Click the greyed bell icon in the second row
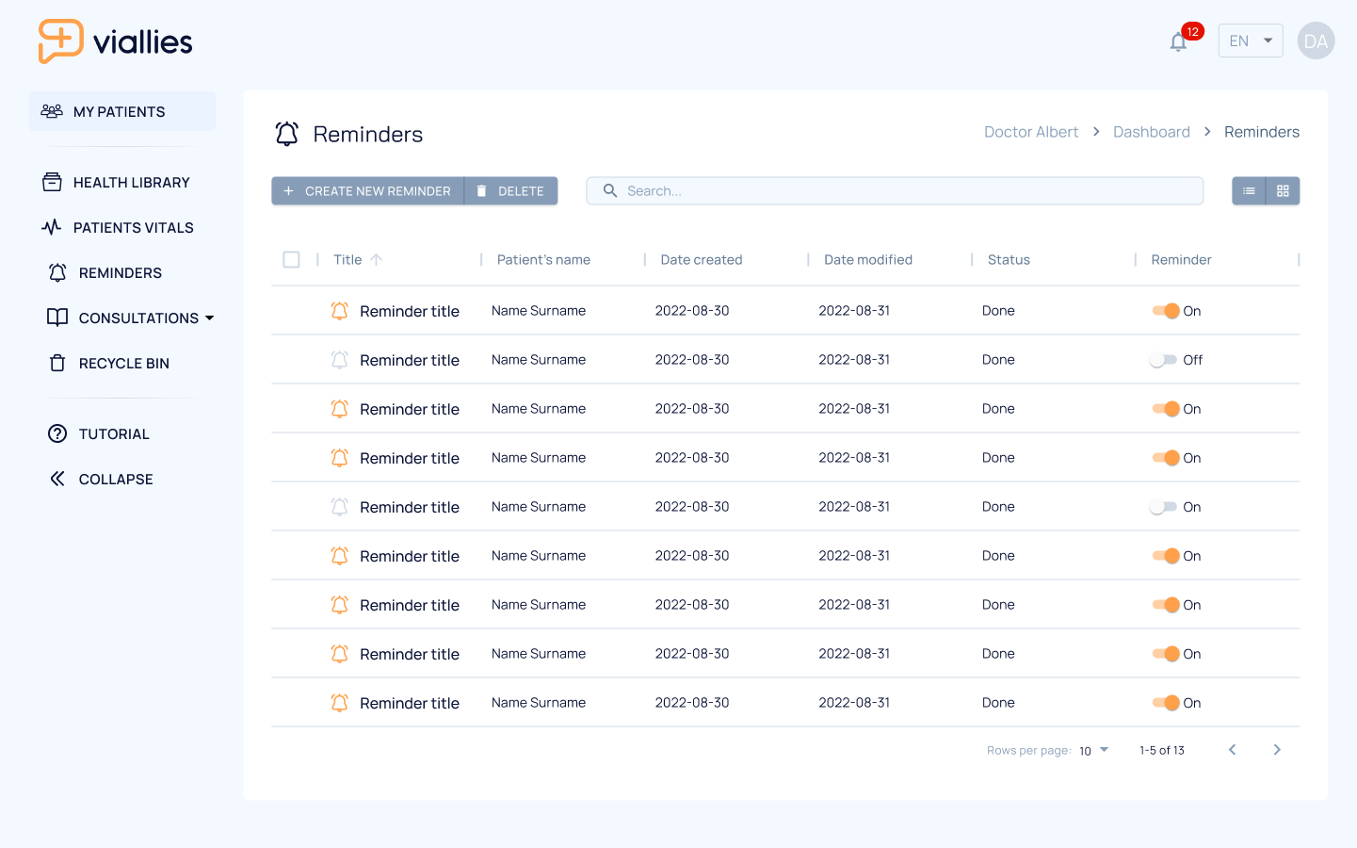The height and width of the screenshot is (848, 1357). [x=340, y=360]
